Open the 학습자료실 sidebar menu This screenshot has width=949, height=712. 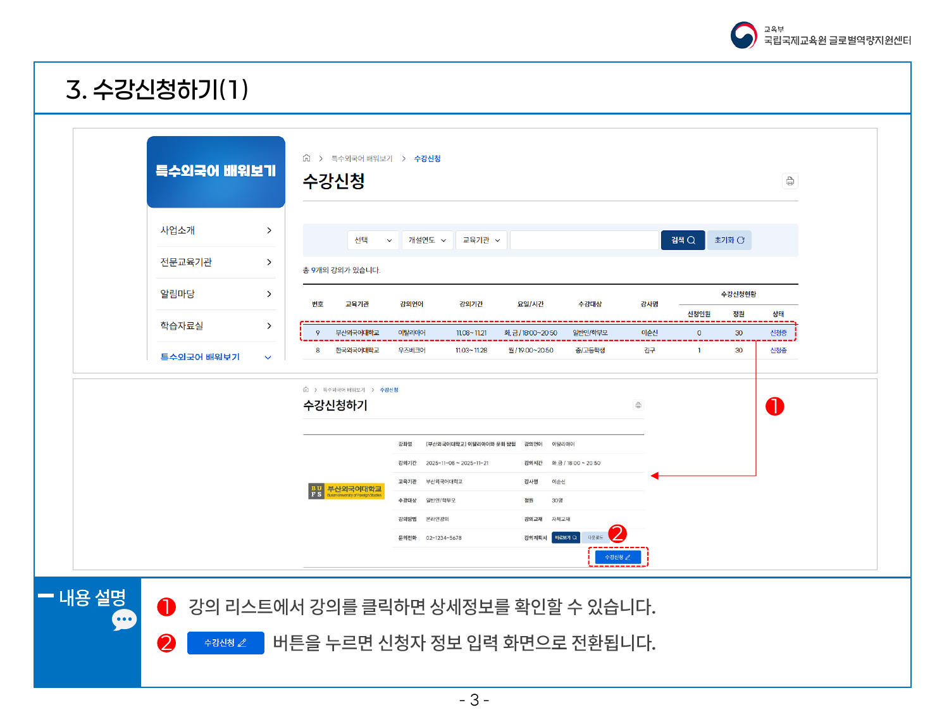(216, 325)
